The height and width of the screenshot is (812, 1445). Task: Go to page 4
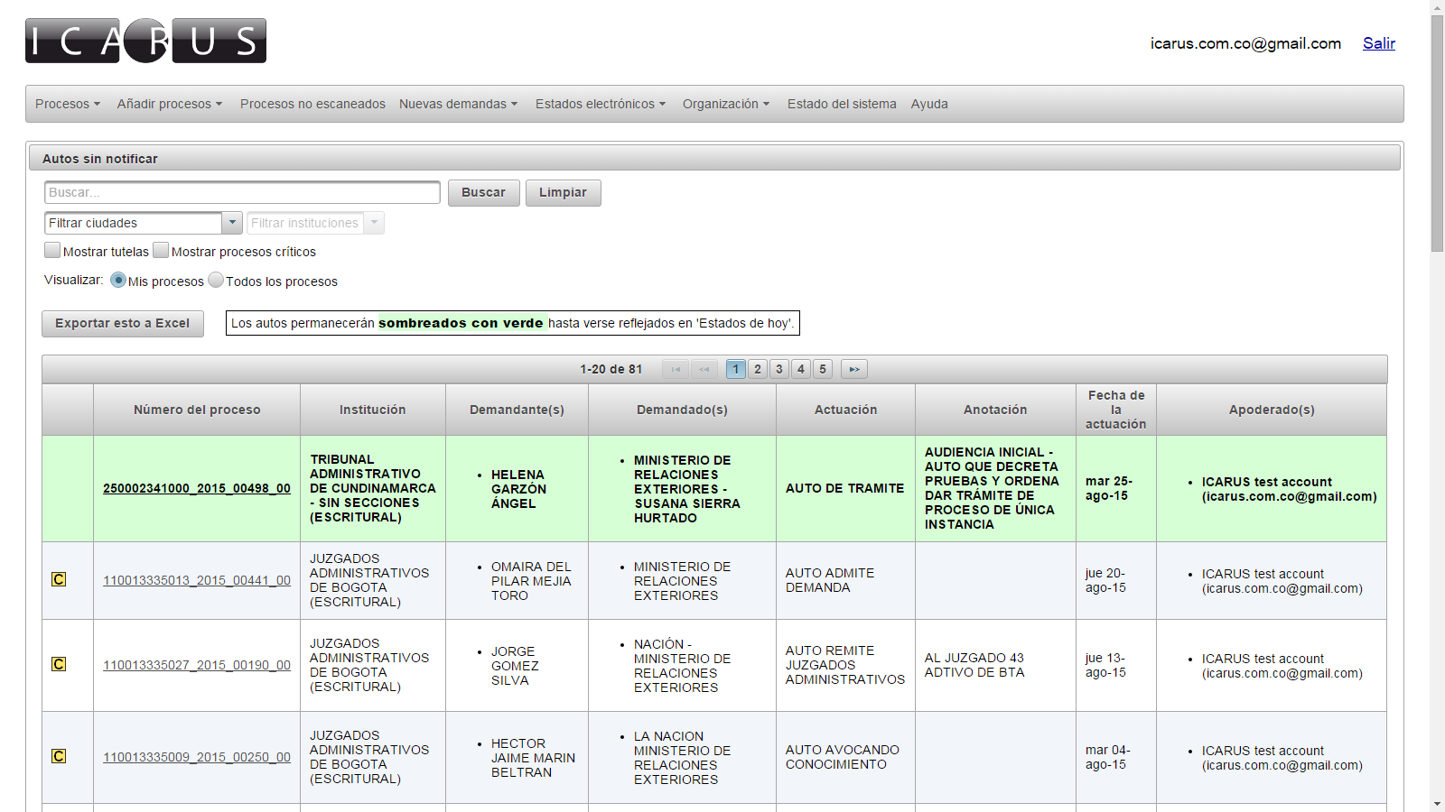click(801, 369)
